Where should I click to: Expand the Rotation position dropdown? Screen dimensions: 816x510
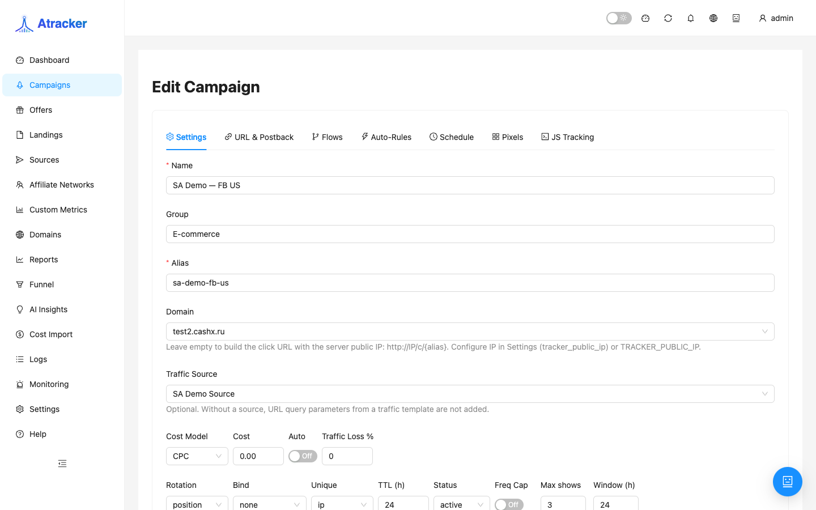197,503
